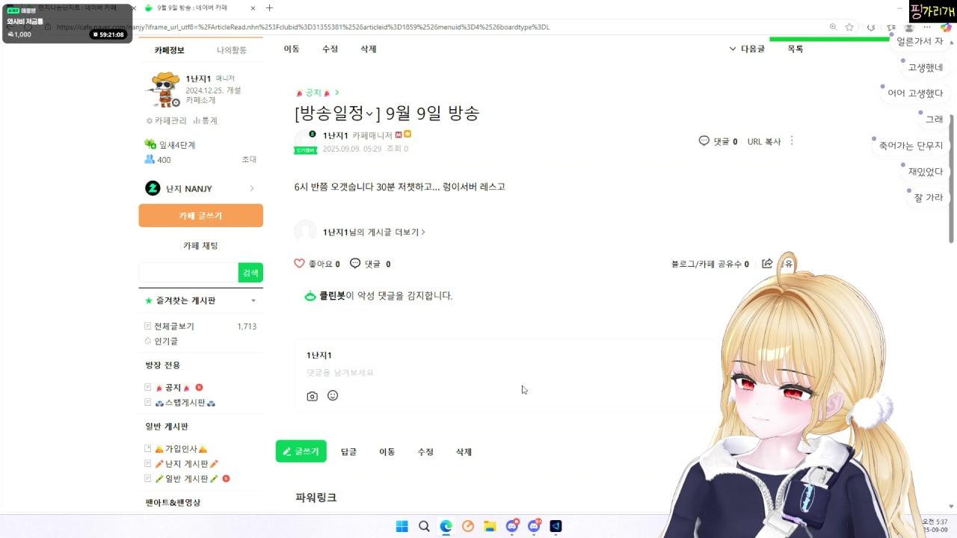Go to next post via 다음글
The height and width of the screenshot is (538, 957).
click(x=747, y=49)
